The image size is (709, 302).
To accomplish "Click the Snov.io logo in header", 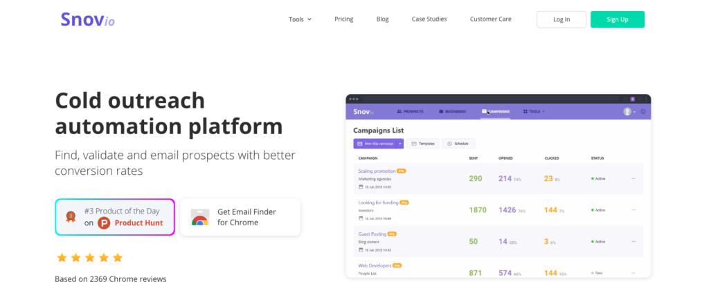I will click(88, 19).
